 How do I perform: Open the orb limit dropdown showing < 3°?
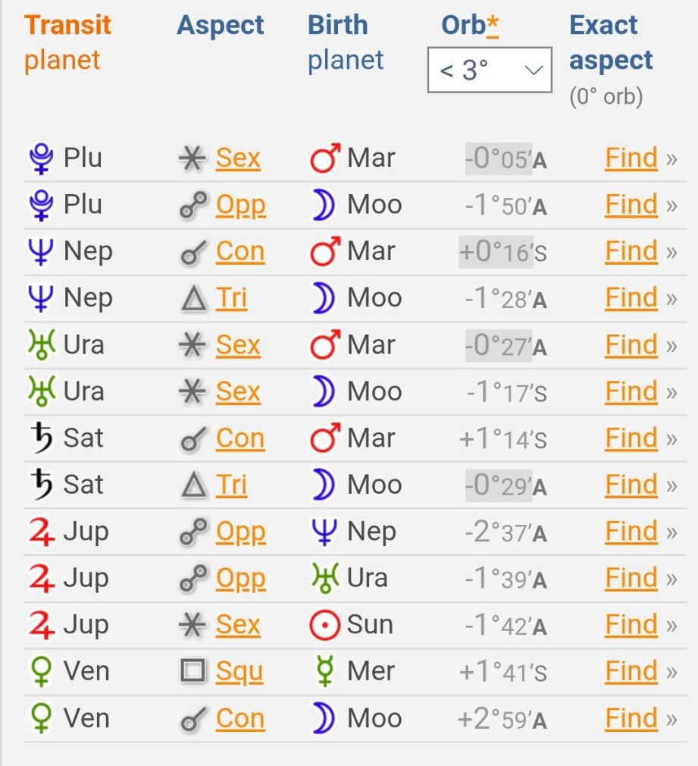pyautogui.click(x=490, y=71)
